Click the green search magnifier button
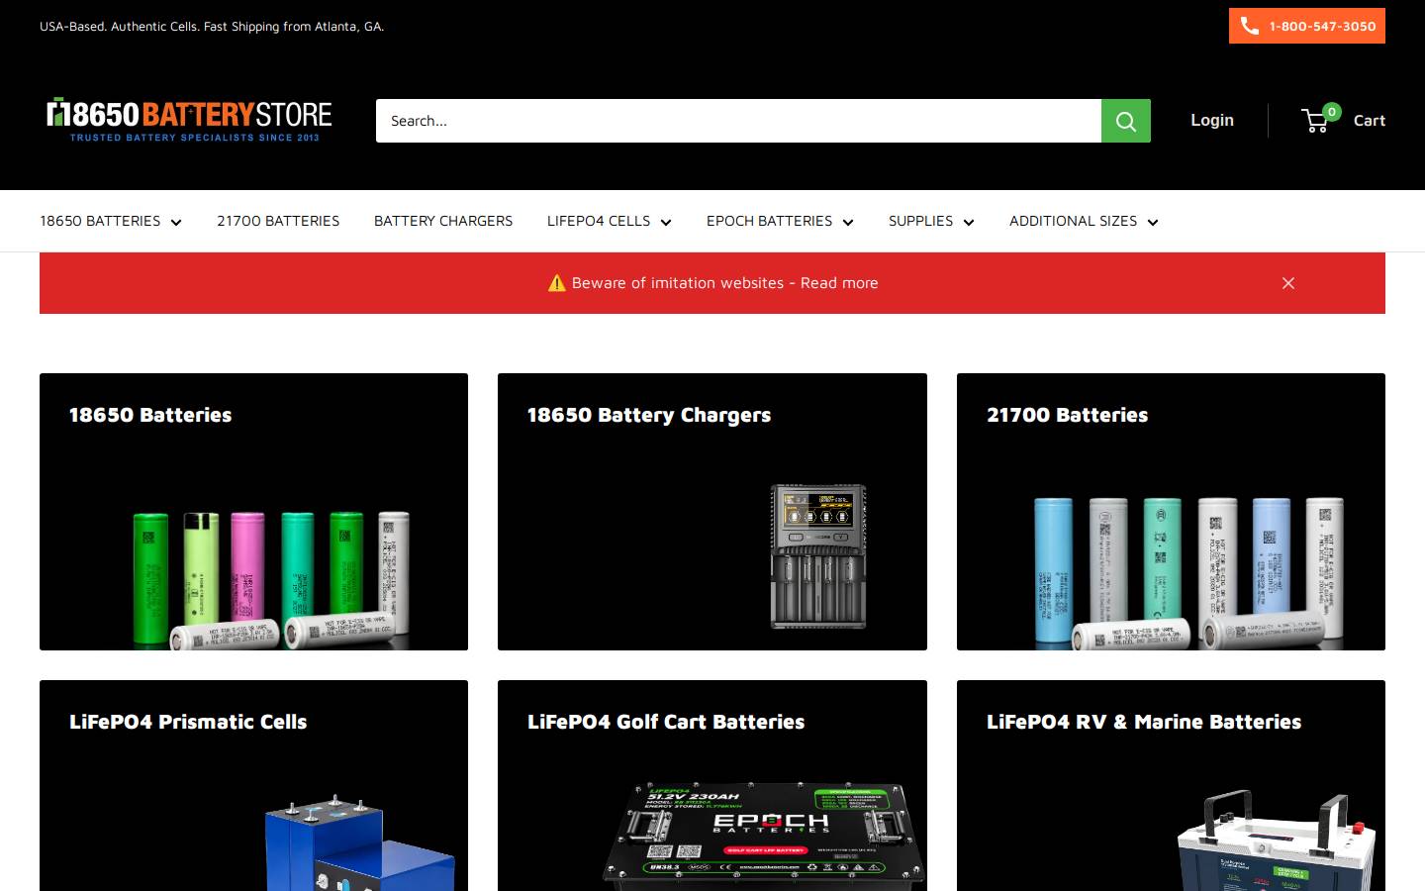Image resolution: width=1425 pixels, height=891 pixels. pyautogui.click(x=1125, y=121)
